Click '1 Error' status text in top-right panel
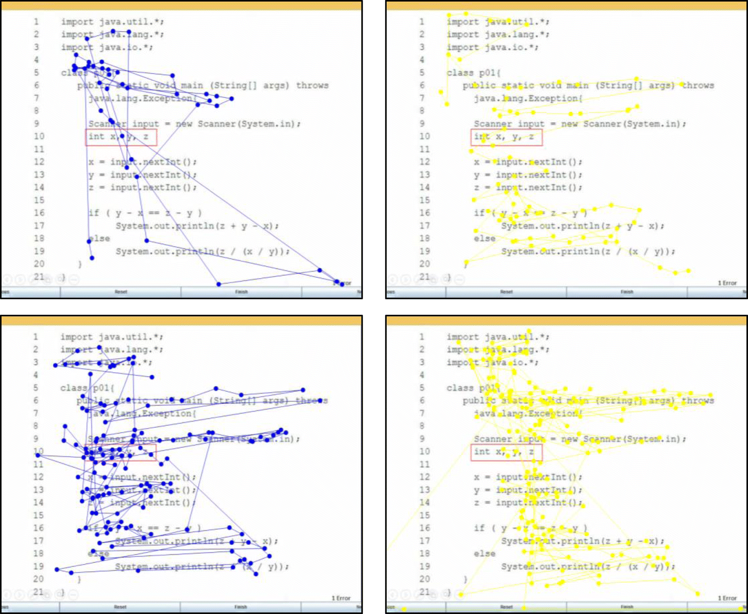The height and width of the screenshot is (614, 748). 727,283
